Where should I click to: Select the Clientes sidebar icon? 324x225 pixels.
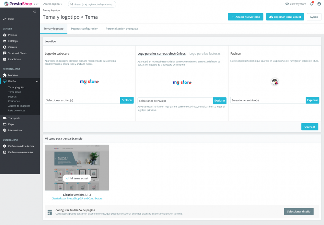tap(5, 47)
